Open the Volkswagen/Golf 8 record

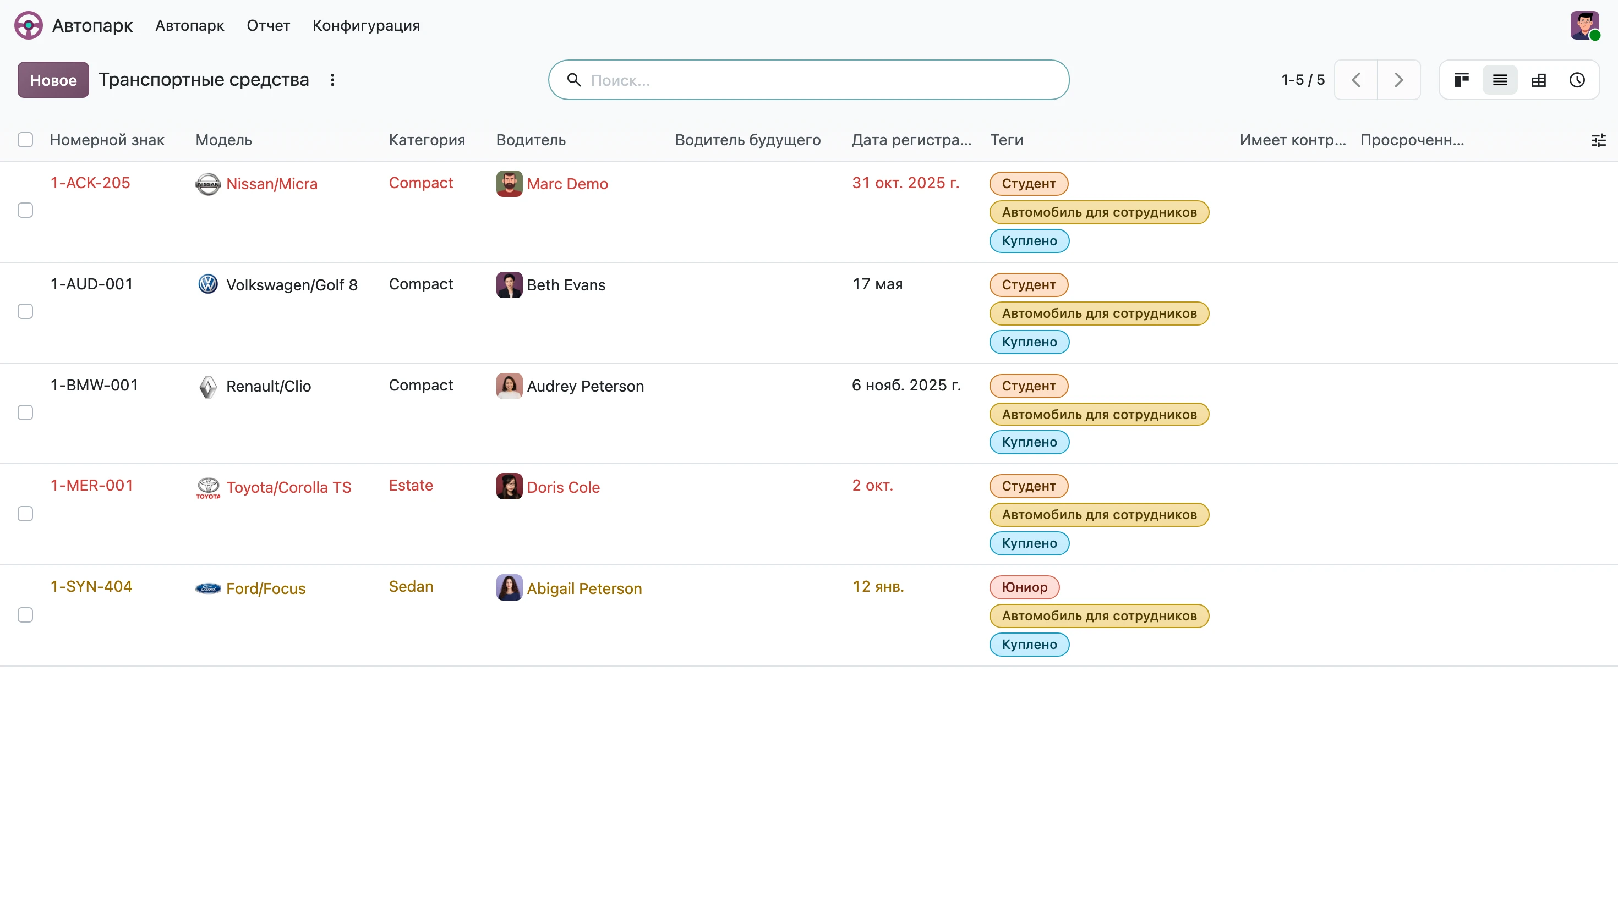(292, 285)
